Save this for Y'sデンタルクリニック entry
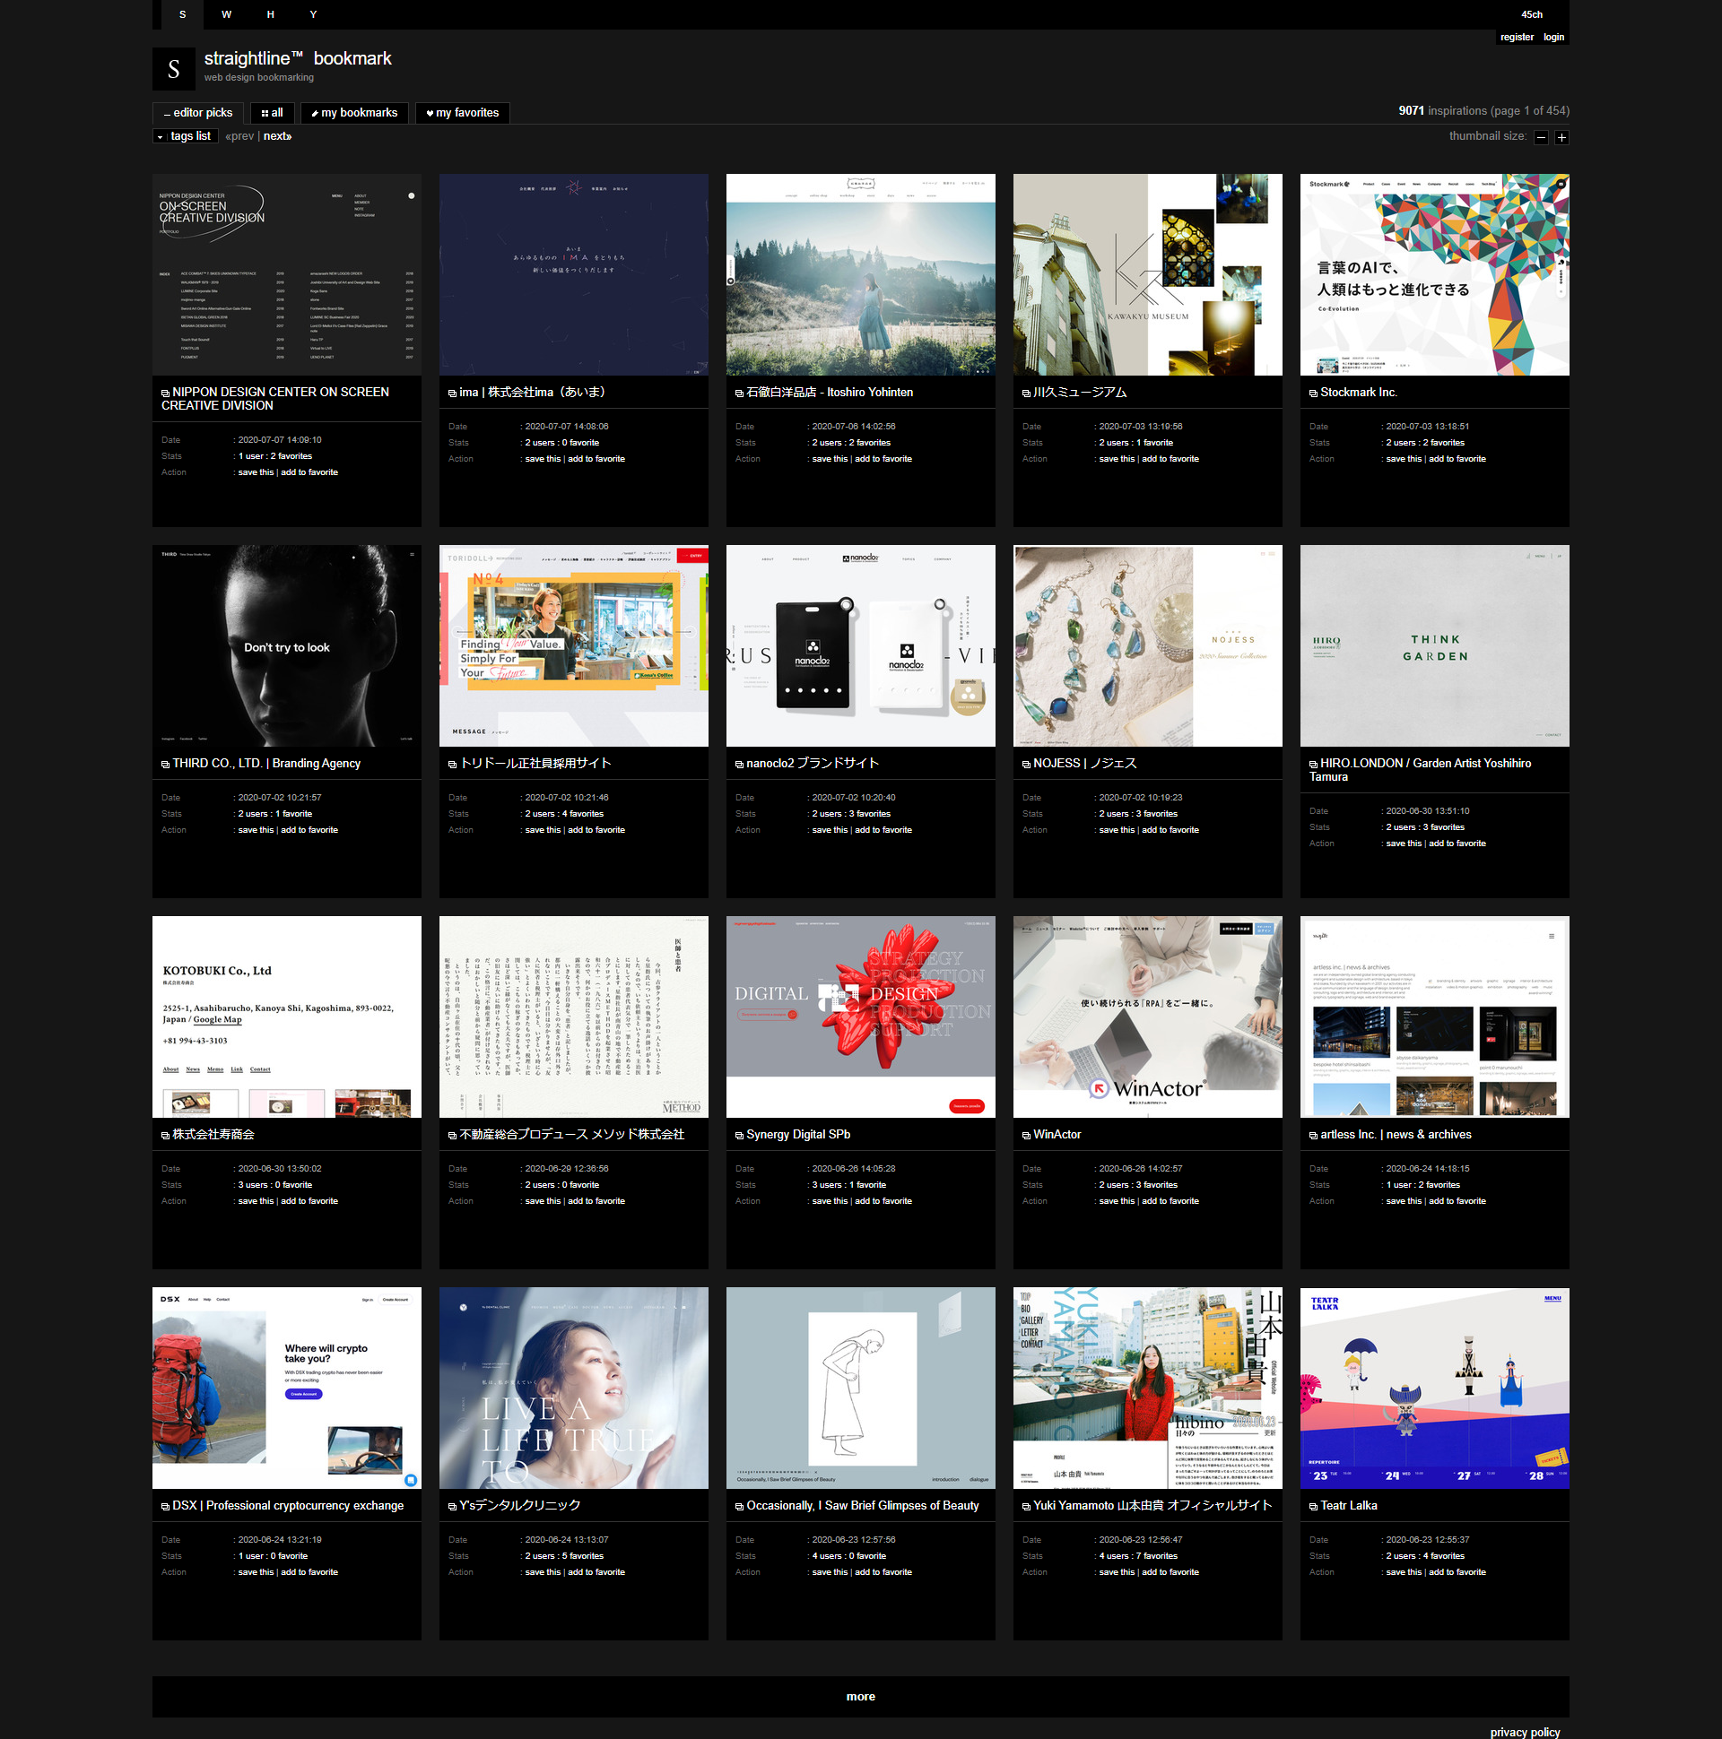The image size is (1722, 1739). click(543, 1572)
